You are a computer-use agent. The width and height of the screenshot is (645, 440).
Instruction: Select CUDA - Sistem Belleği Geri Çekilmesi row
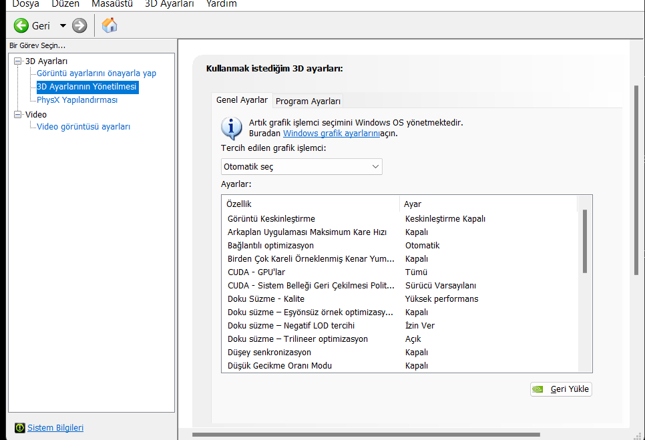click(x=400, y=285)
